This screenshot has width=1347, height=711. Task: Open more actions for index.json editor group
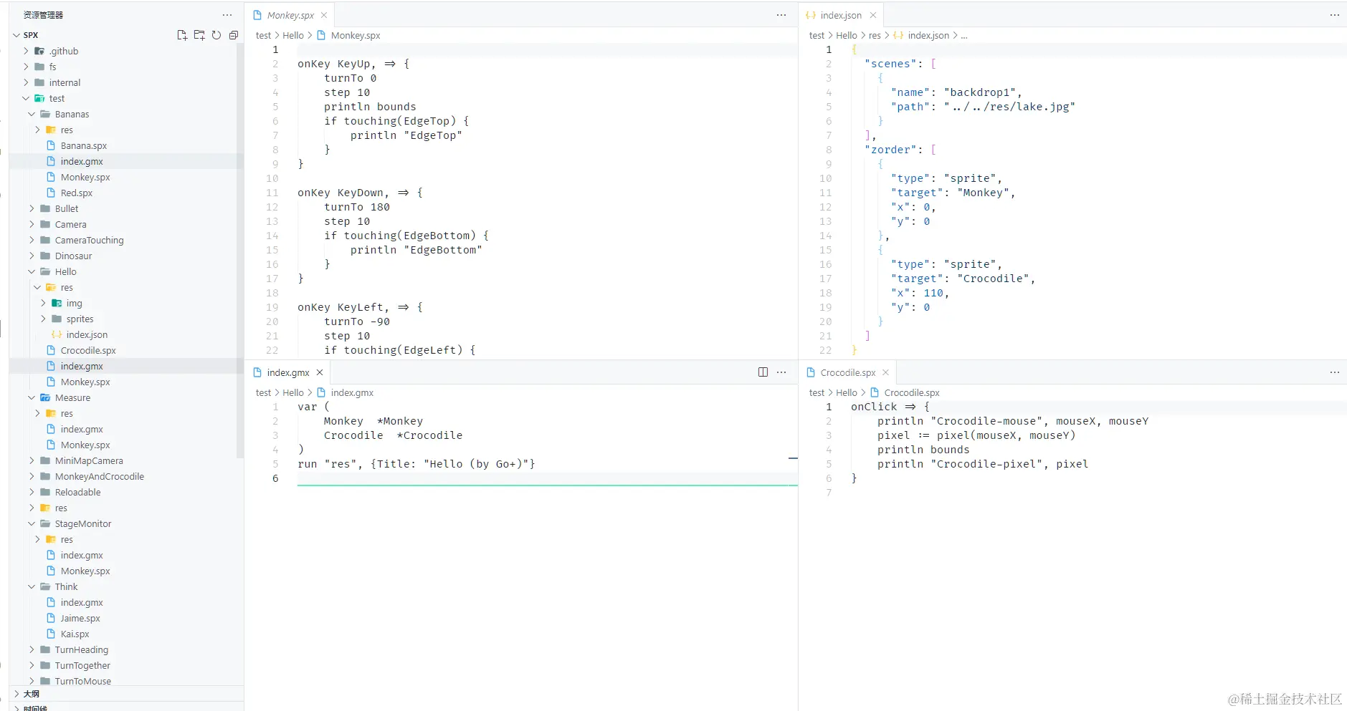pyautogui.click(x=1334, y=15)
